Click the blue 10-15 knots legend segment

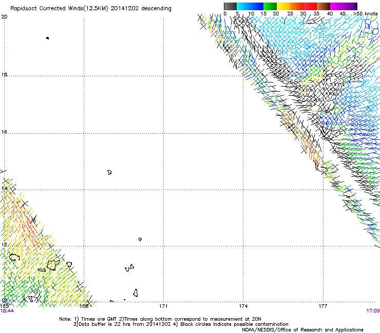pos(257,6)
